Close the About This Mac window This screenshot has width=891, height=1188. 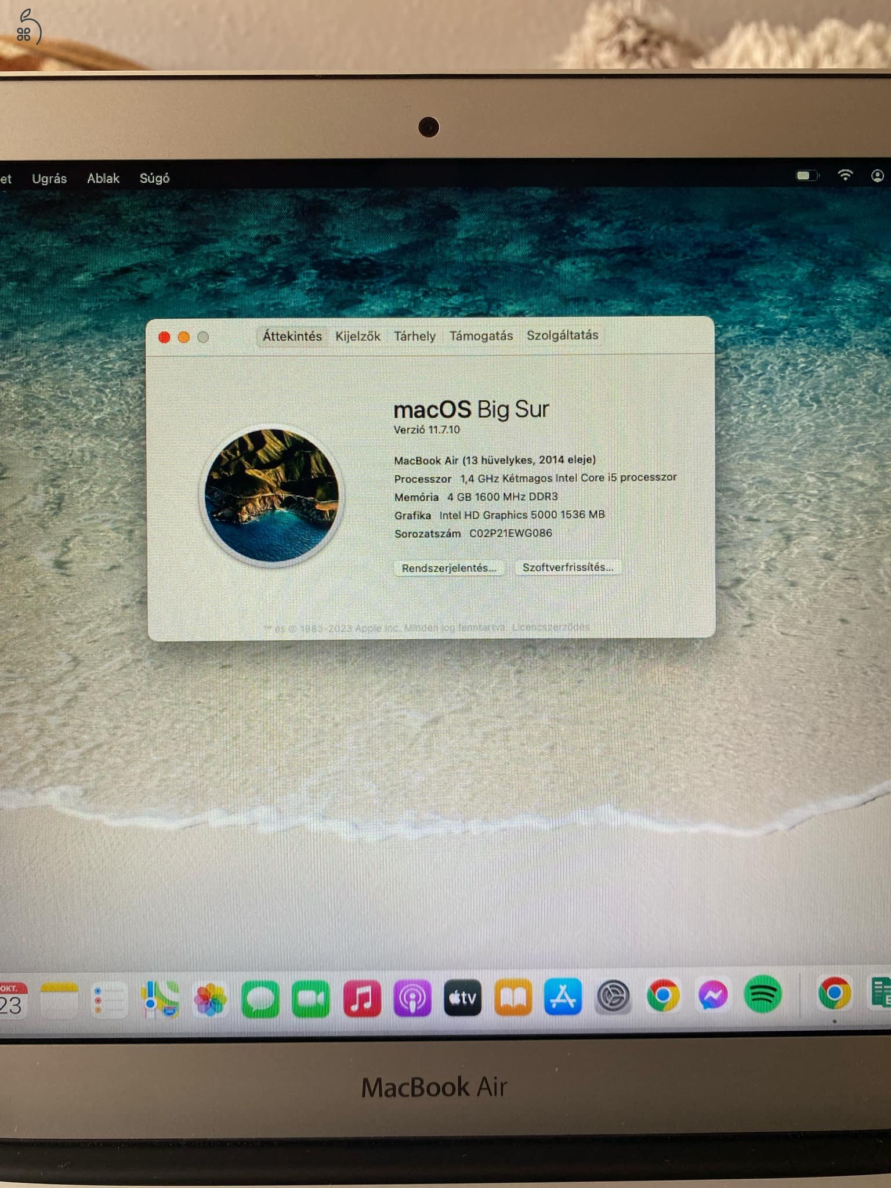point(164,338)
